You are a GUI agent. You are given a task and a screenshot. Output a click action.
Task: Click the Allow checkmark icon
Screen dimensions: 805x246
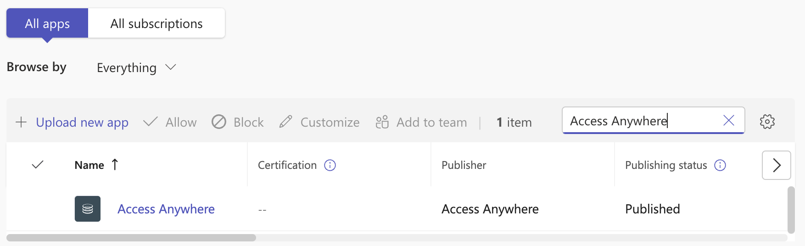(x=150, y=122)
